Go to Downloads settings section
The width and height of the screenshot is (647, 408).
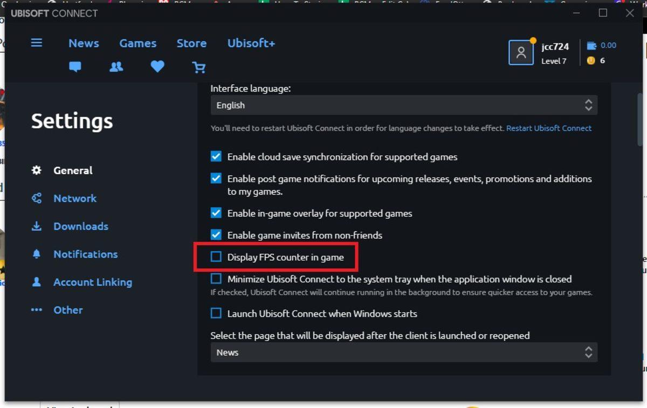pos(81,226)
